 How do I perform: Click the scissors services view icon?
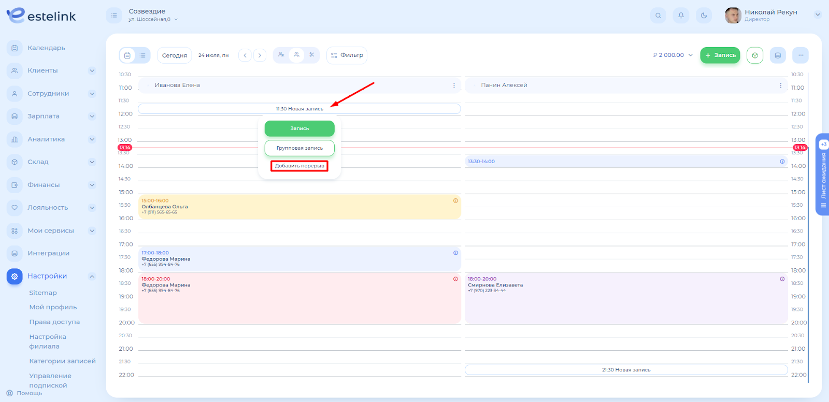311,55
